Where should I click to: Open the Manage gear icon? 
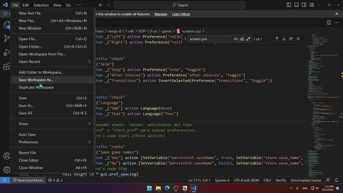[6, 169]
